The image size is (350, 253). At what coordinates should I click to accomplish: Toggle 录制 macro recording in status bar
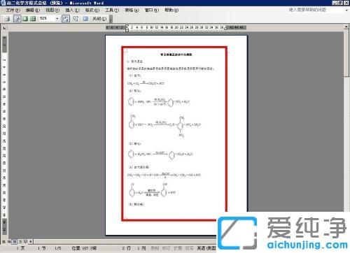[x=155, y=248]
